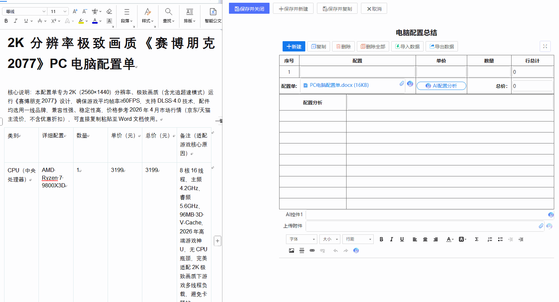Center align text in rich text editor

(425, 239)
